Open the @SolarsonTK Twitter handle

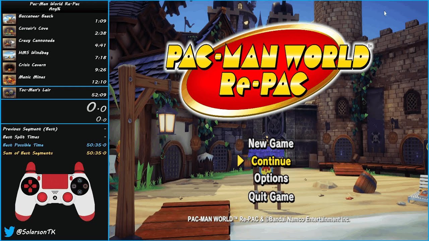36,232
